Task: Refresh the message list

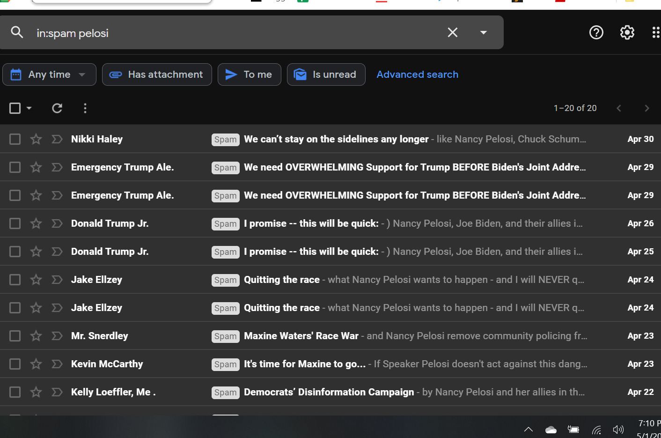Action: (x=57, y=108)
